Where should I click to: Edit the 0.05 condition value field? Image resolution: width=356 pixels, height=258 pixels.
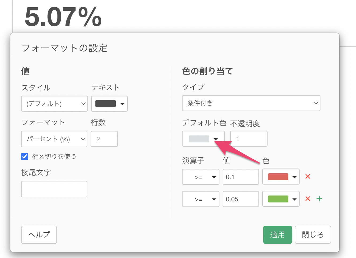point(241,199)
